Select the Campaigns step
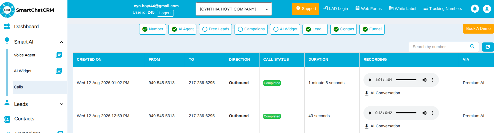The image size is (494, 133). click(x=251, y=29)
